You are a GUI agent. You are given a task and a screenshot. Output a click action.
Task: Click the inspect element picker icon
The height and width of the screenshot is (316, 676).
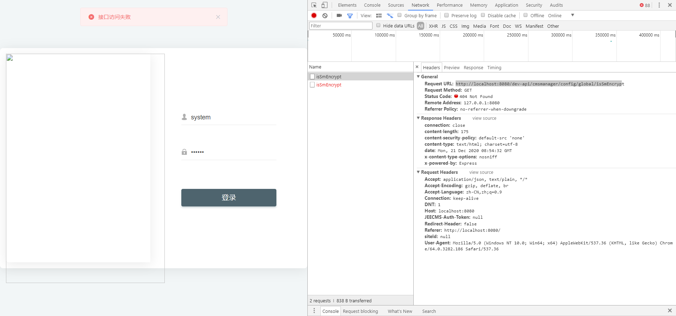click(x=314, y=5)
